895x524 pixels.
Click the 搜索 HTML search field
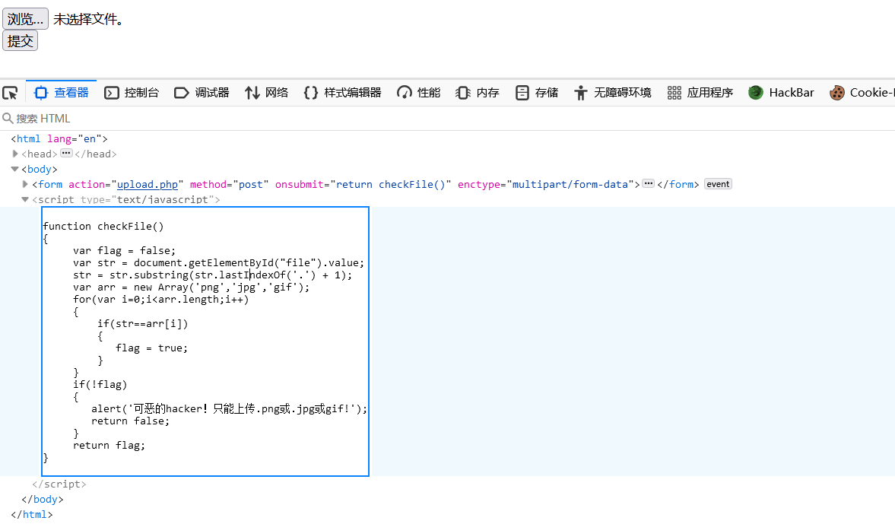228,119
